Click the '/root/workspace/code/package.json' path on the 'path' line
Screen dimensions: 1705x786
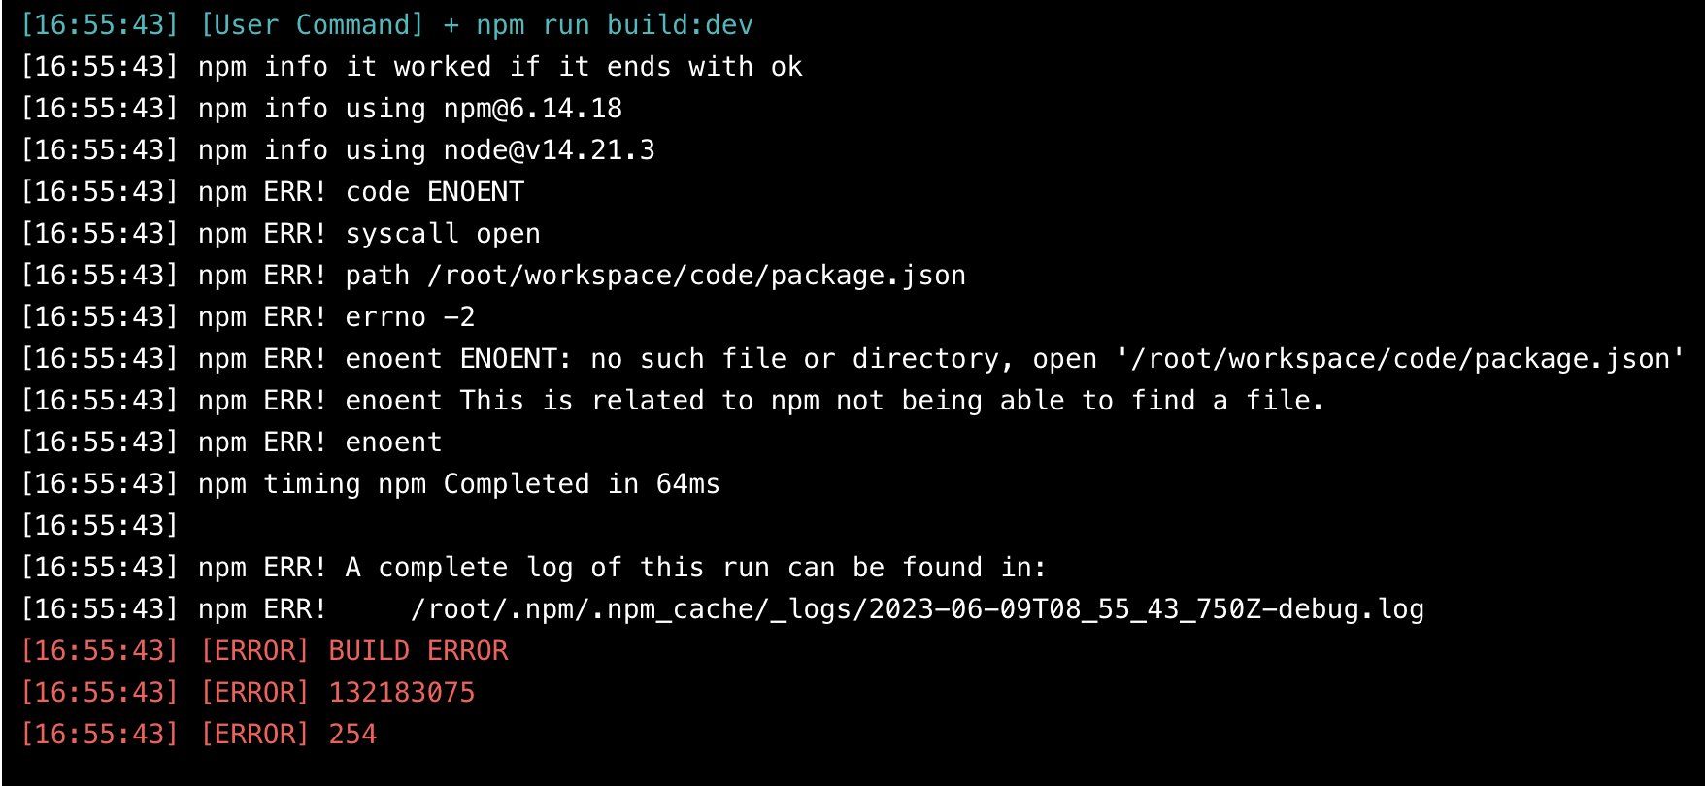(x=697, y=276)
